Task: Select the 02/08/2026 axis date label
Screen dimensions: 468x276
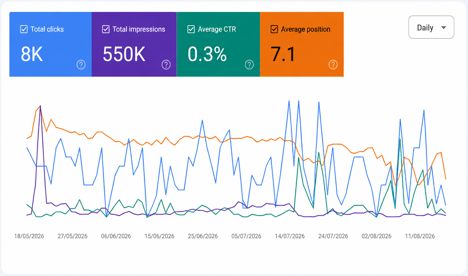Action: 377,236
